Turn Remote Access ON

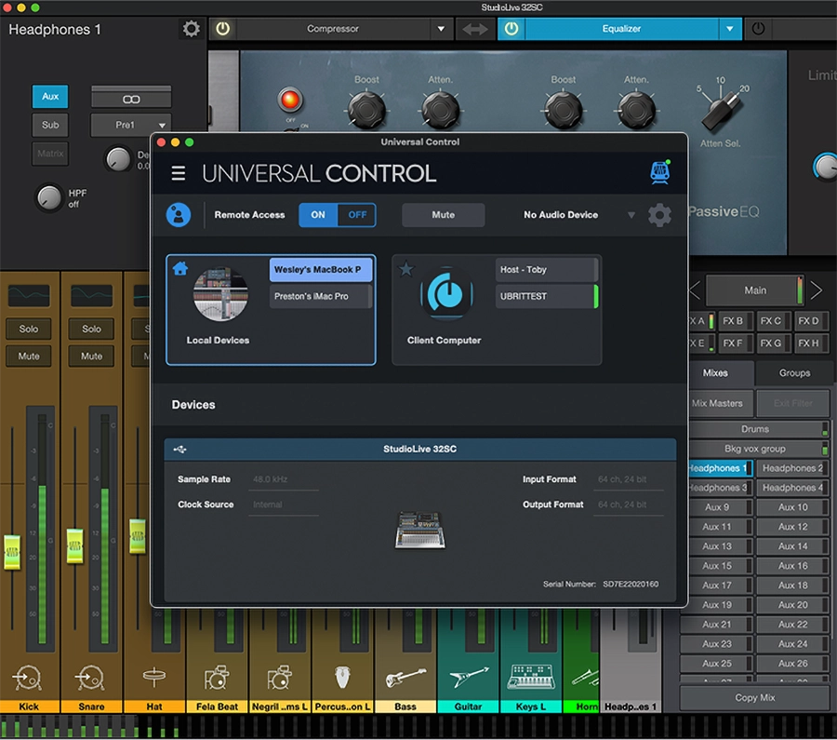coord(318,215)
